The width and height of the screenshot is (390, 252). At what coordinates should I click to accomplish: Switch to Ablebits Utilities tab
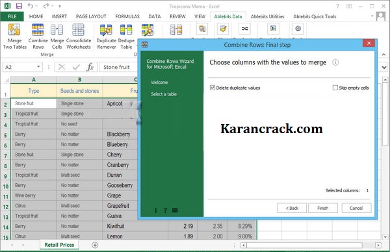point(267,16)
